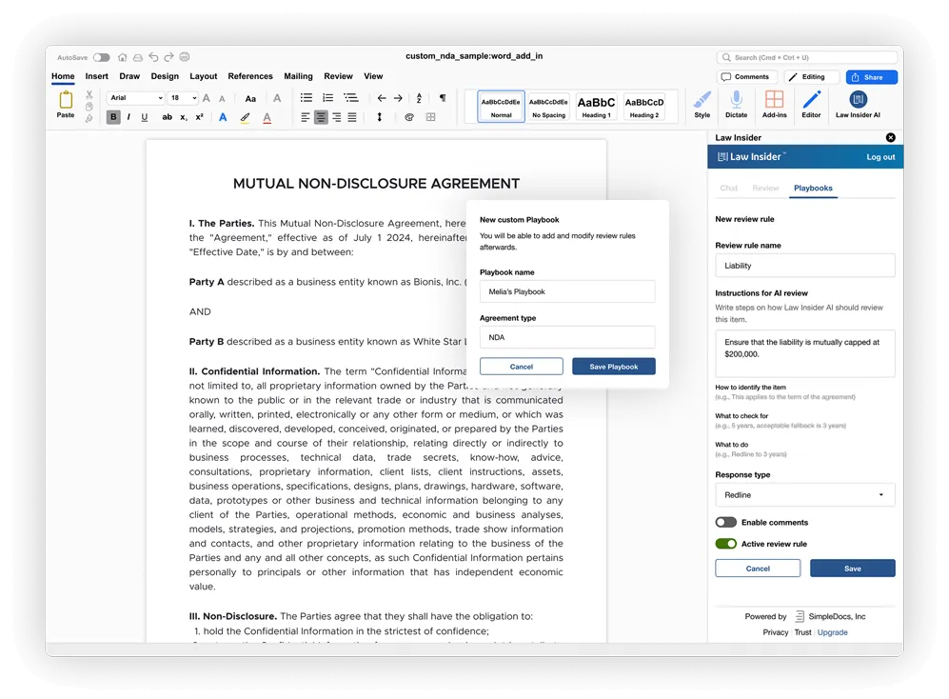Close the Law Insider task pane
The width and height of the screenshot is (949, 699).
(x=890, y=137)
